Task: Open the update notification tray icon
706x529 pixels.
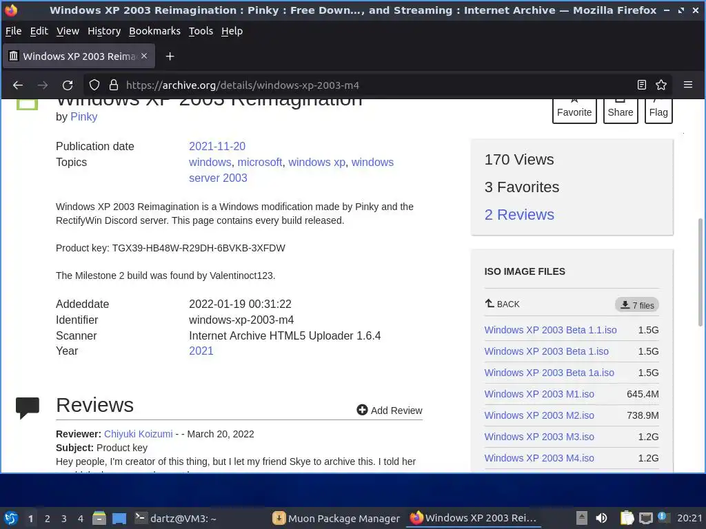Action: 663,517
